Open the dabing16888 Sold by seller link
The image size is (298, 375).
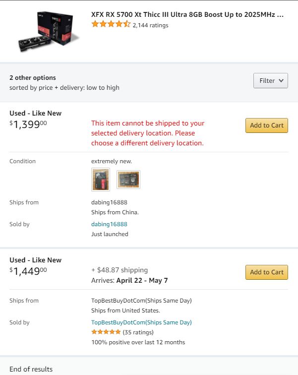109,224
